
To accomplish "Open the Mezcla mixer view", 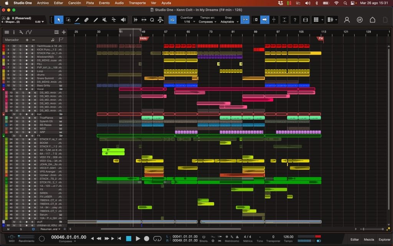I will click(369, 239).
